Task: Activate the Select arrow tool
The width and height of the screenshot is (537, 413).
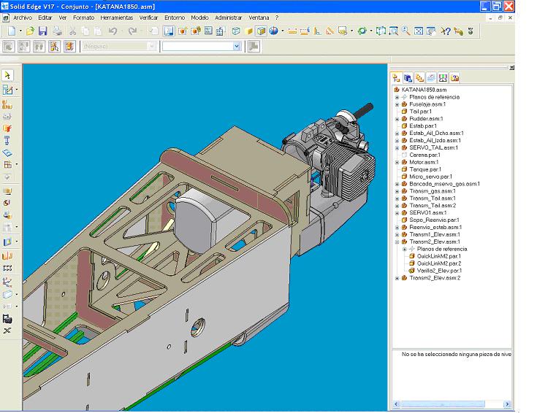Action: (x=7, y=75)
